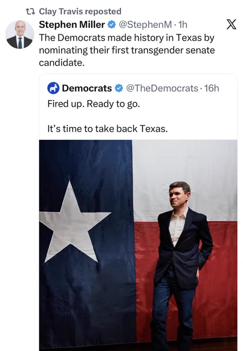Click Stephen Miller's blue verified badge
The image size is (243, 351).
(111, 25)
